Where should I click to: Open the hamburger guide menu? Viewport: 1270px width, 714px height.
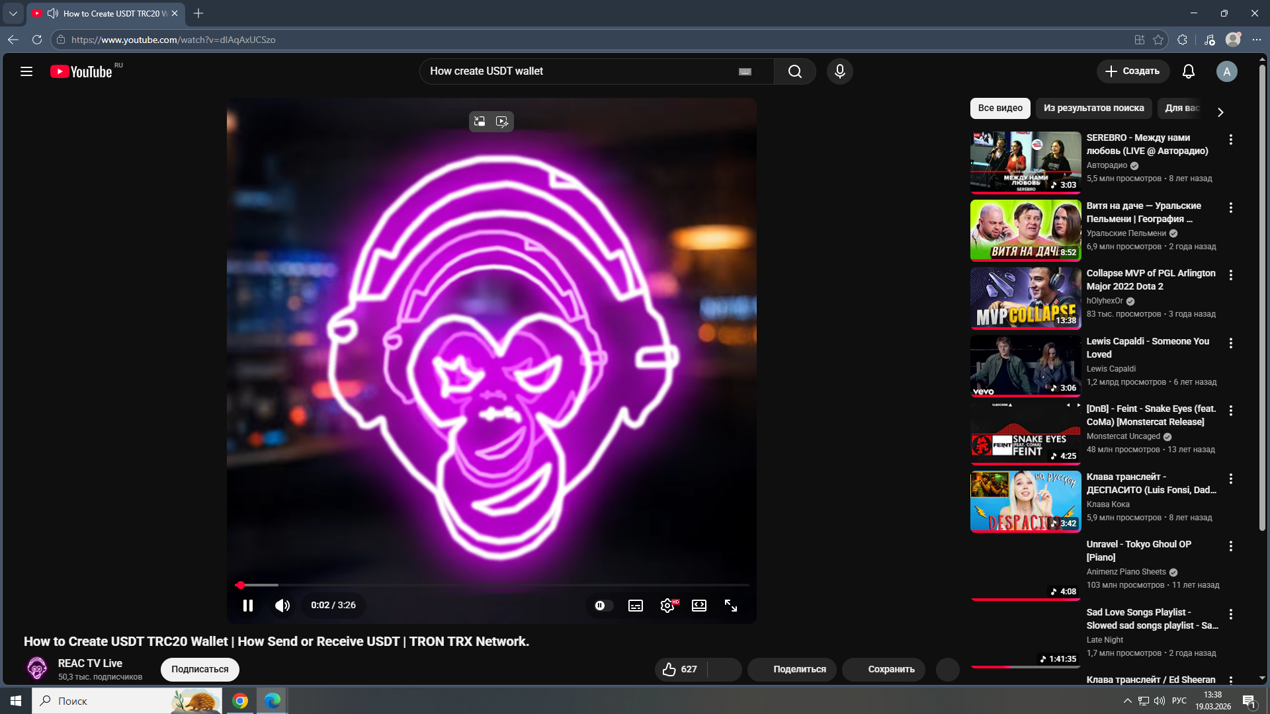26,71
